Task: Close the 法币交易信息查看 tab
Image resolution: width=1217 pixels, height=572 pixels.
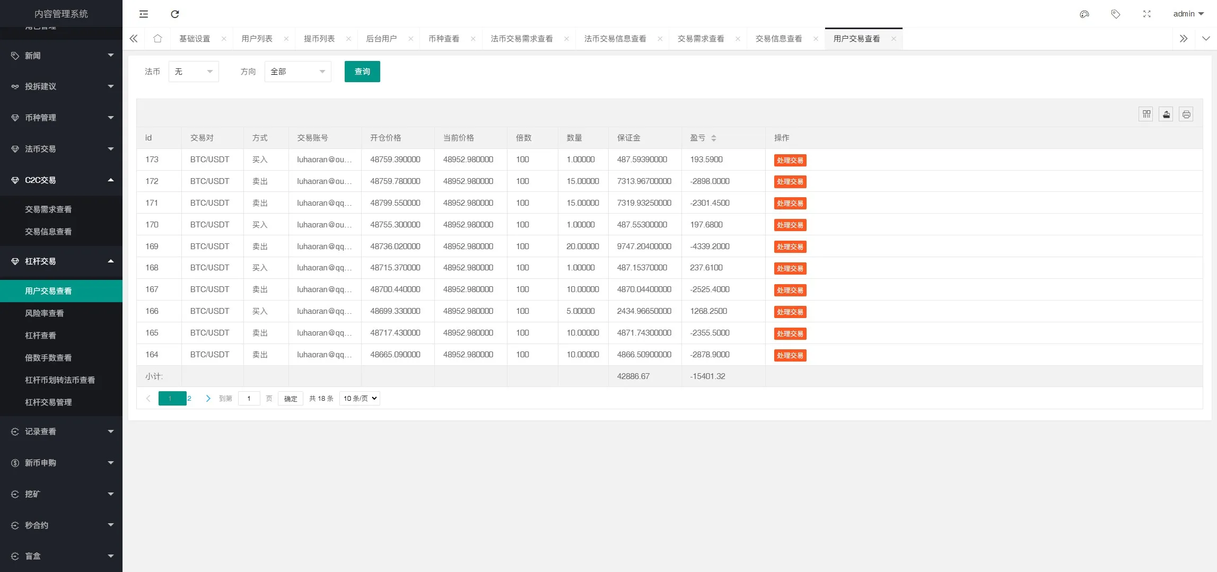Action: [x=660, y=39]
